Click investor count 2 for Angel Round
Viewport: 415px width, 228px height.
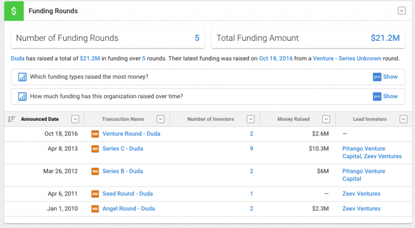pyautogui.click(x=251, y=208)
